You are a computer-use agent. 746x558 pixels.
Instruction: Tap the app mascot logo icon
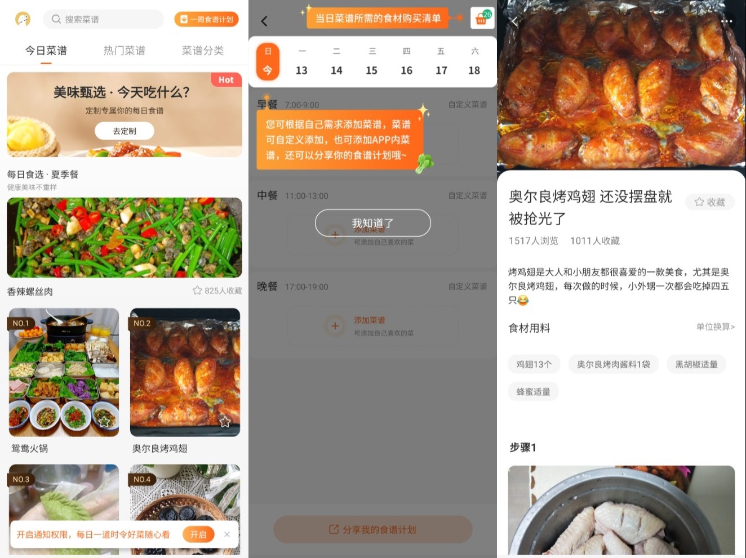coord(23,19)
